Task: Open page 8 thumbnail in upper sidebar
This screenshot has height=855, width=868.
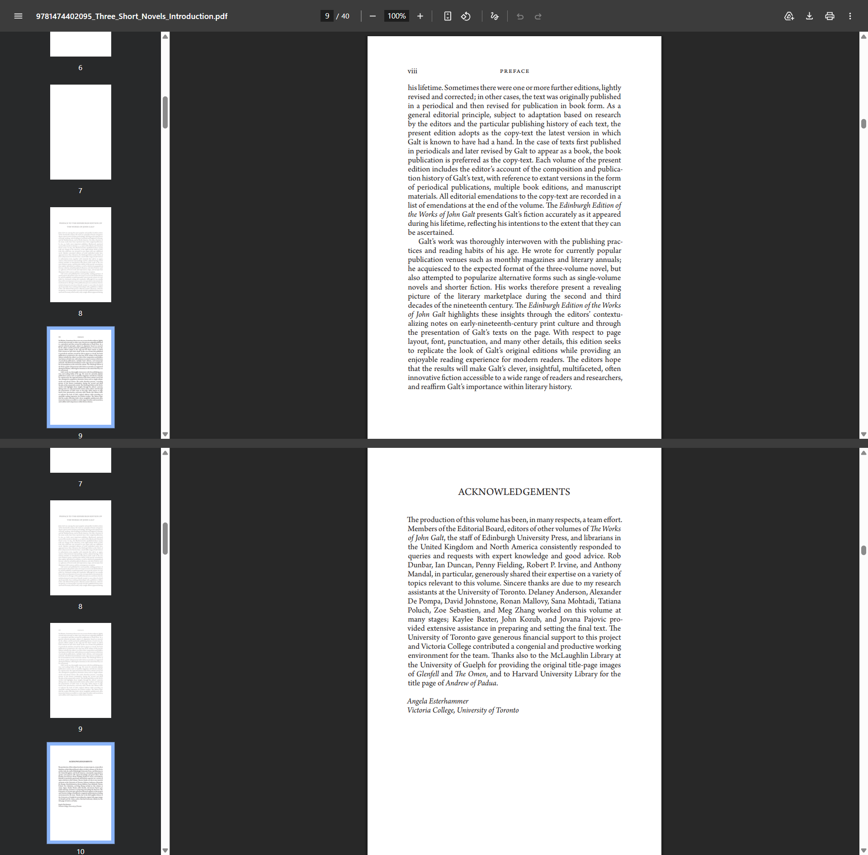Action: point(80,255)
